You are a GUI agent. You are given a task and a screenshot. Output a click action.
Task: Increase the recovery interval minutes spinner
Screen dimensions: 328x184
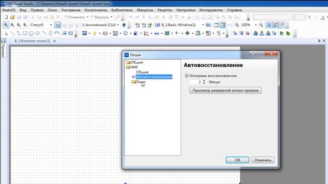point(204,81)
